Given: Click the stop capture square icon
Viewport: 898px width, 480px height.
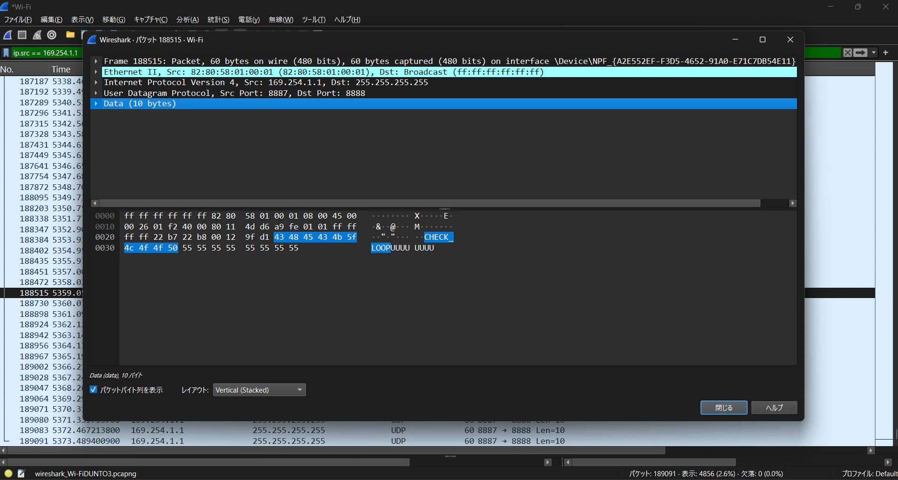Looking at the screenshot, I should [22, 35].
